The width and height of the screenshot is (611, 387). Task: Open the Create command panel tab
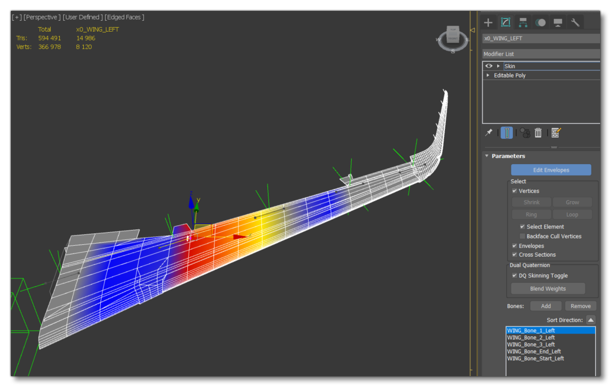pos(488,22)
